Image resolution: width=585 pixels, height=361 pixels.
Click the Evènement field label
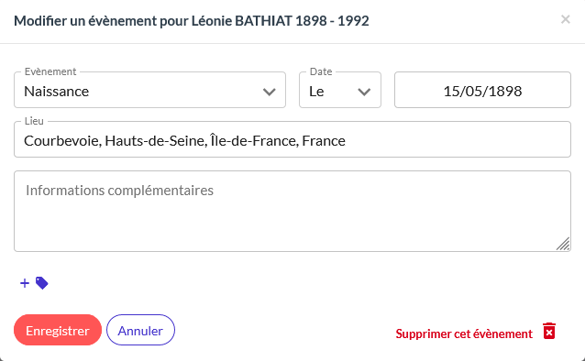(x=50, y=71)
